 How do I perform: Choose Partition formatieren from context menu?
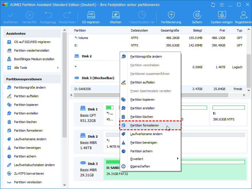tap(144, 125)
